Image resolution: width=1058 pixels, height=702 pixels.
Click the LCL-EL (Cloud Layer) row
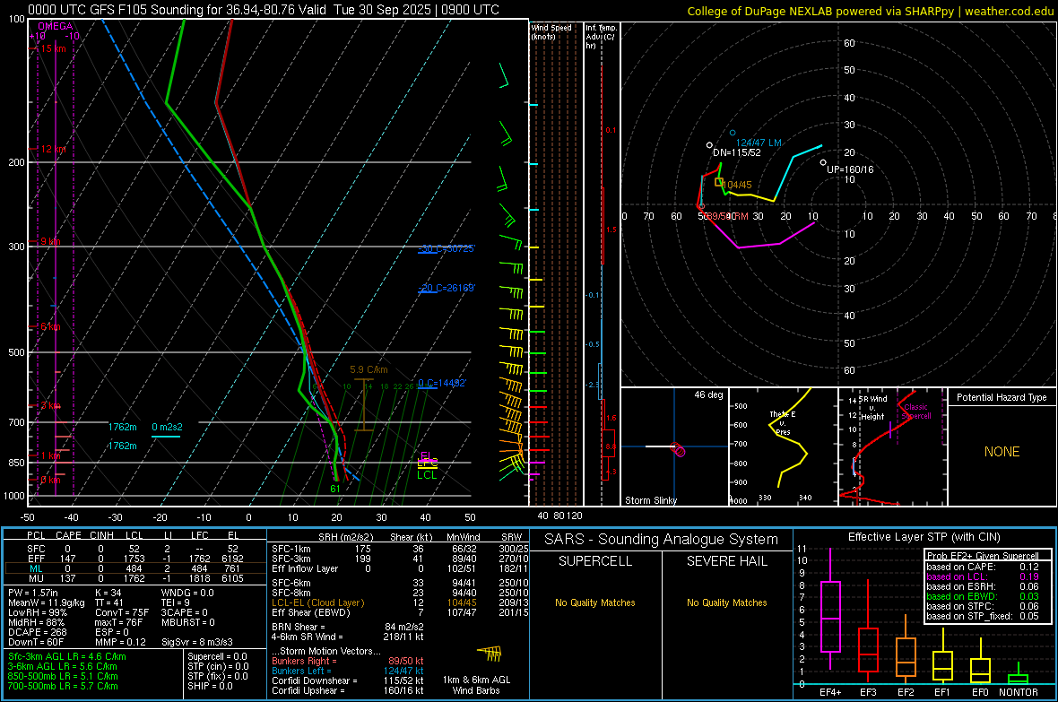400,602
